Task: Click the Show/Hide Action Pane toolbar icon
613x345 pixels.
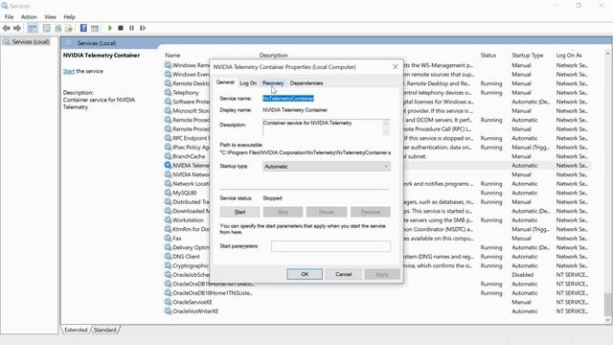Action: point(95,28)
